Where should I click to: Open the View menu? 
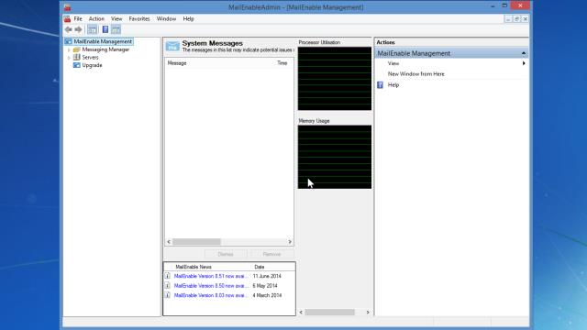pyautogui.click(x=116, y=18)
